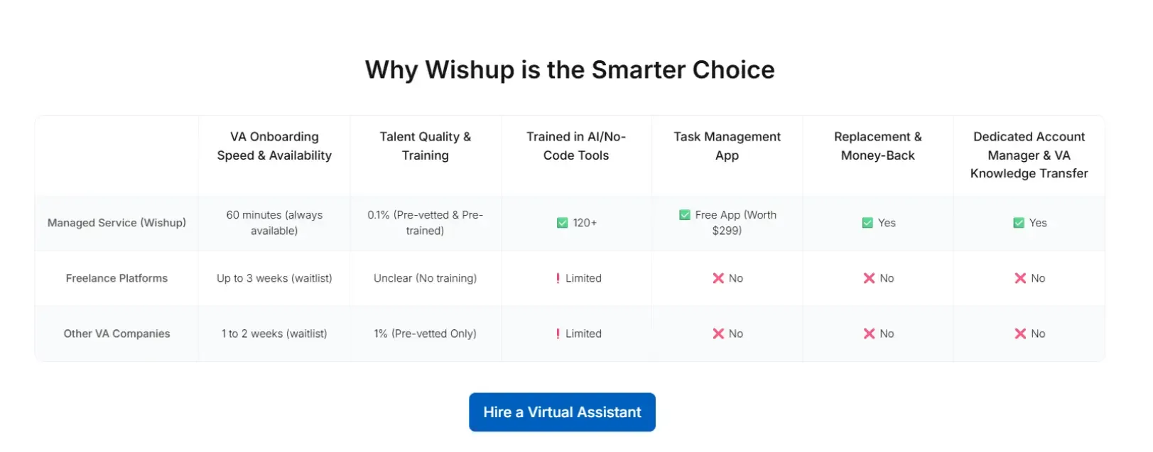Click the Freelance Platforms row label

point(116,278)
